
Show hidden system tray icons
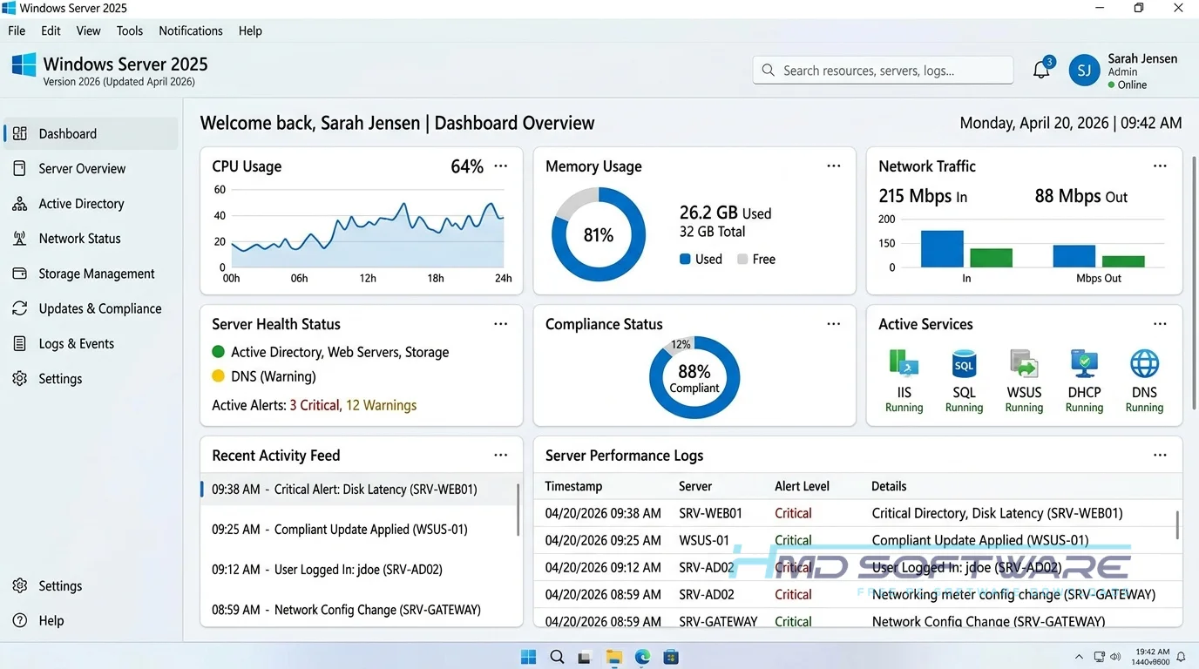pos(1080,657)
